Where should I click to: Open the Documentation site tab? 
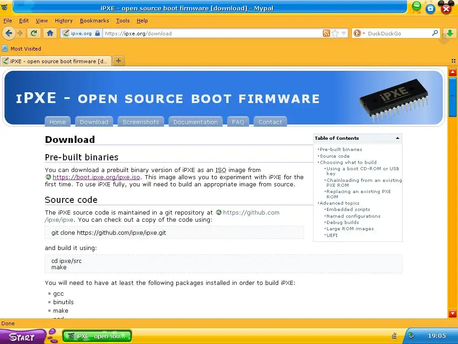[195, 122]
